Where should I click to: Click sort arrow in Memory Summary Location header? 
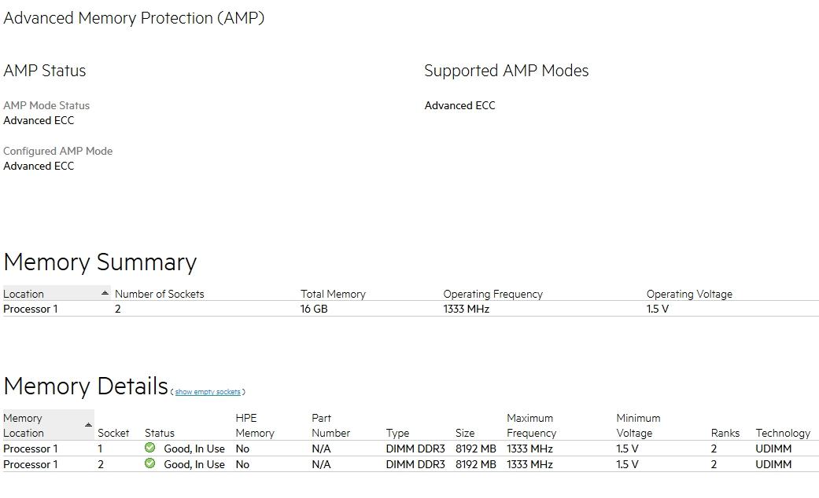[x=105, y=293]
